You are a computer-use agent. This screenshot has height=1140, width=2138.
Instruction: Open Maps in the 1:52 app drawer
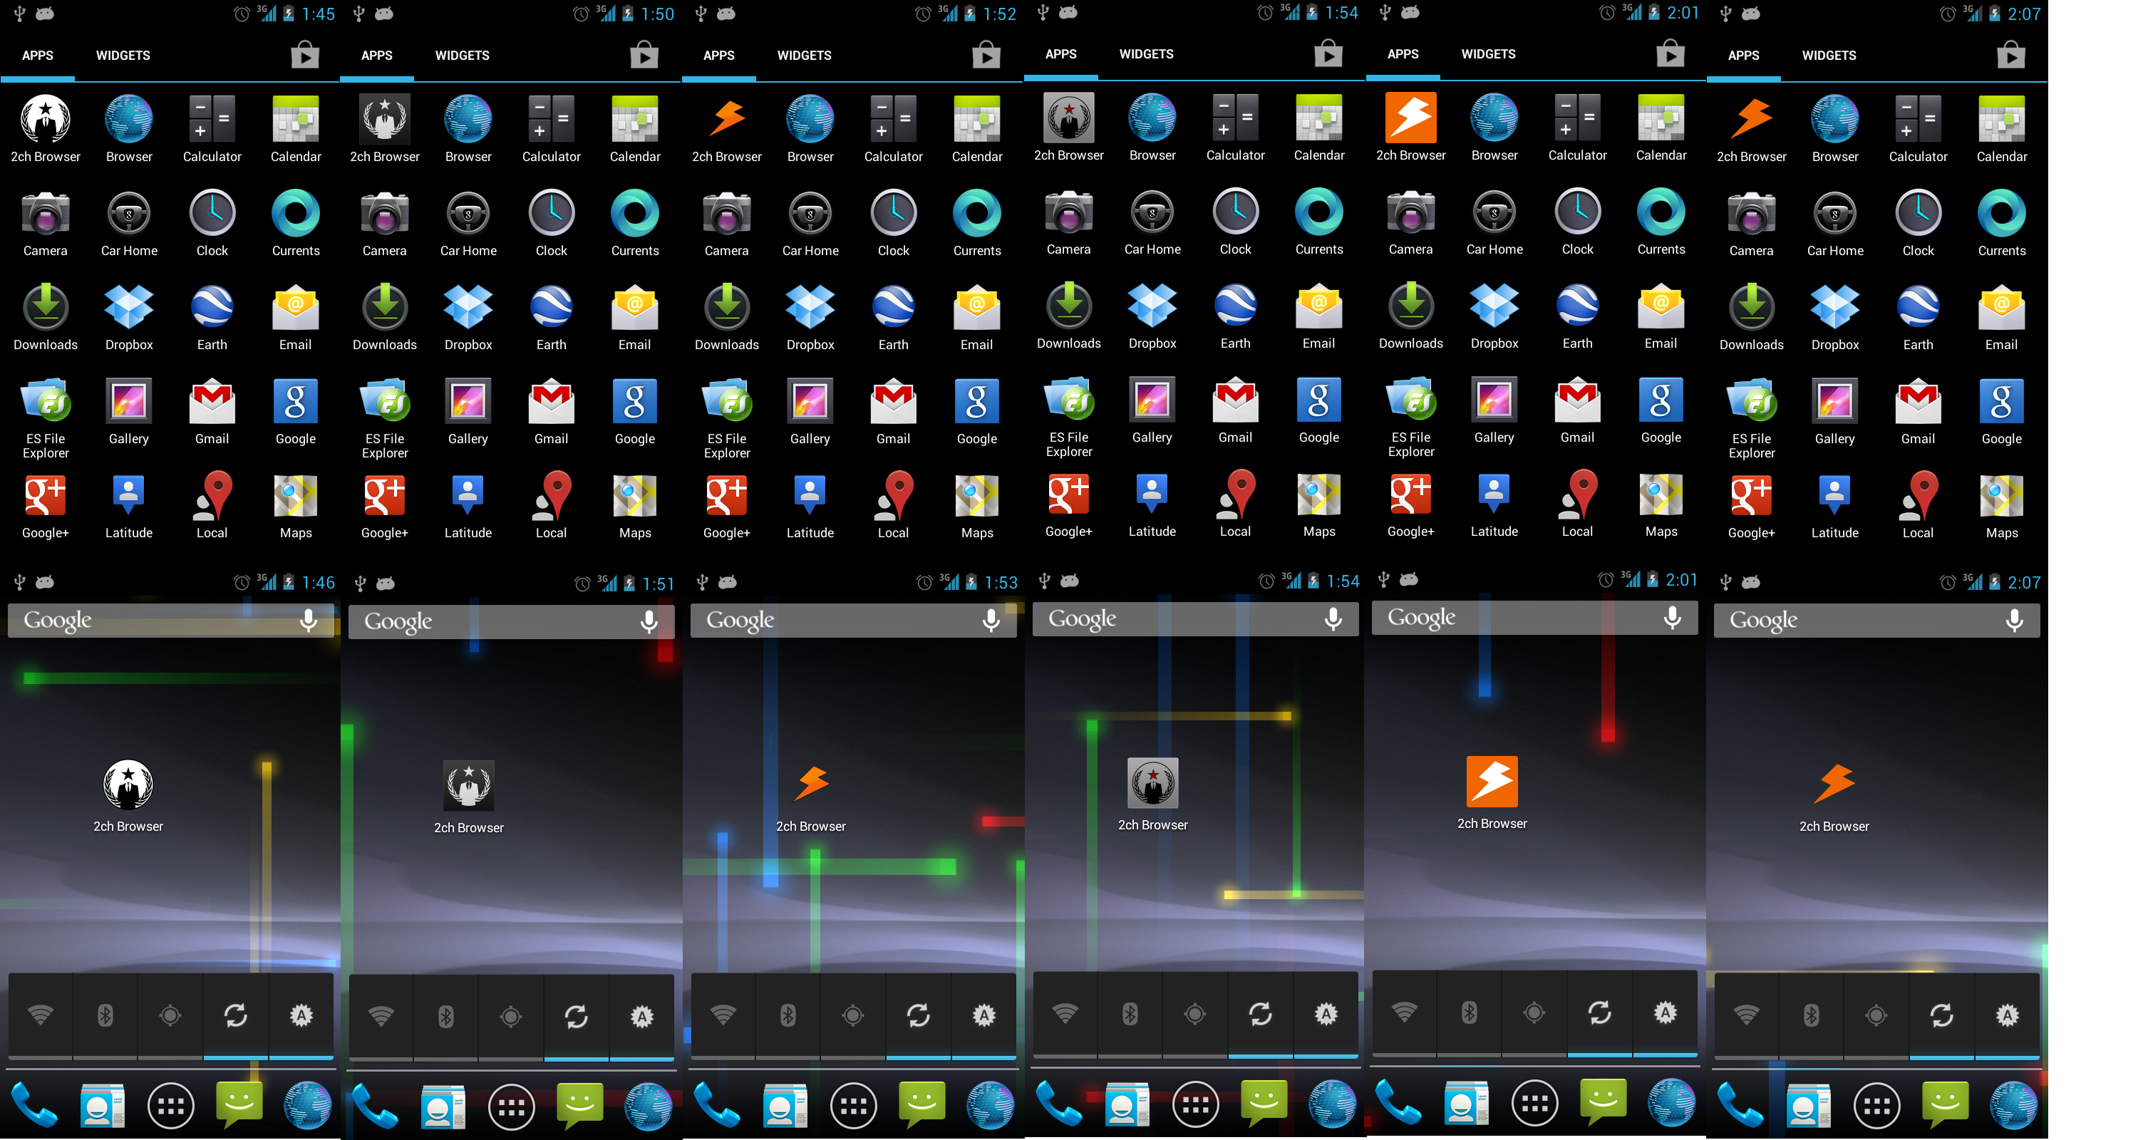click(x=977, y=504)
